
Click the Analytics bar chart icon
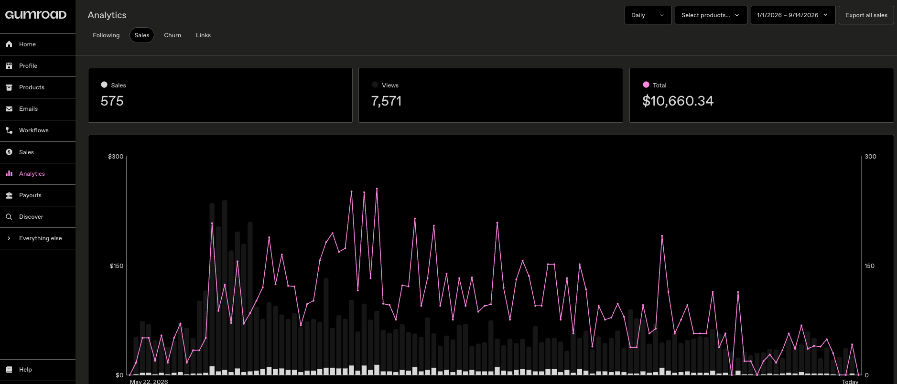(9, 174)
